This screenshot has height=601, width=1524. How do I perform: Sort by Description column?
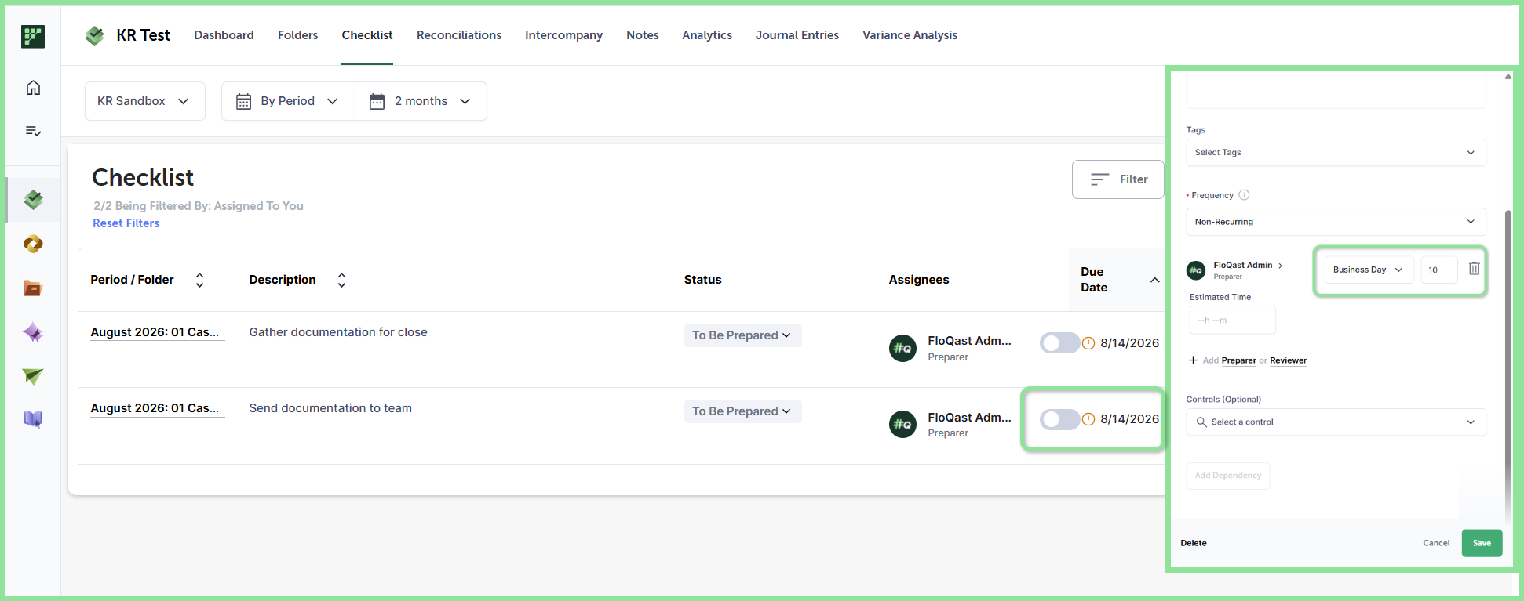point(341,280)
